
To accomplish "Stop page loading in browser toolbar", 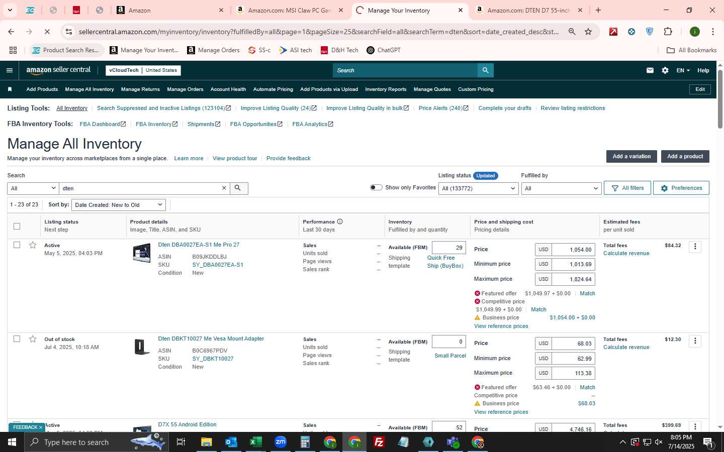I will (47, 32).
